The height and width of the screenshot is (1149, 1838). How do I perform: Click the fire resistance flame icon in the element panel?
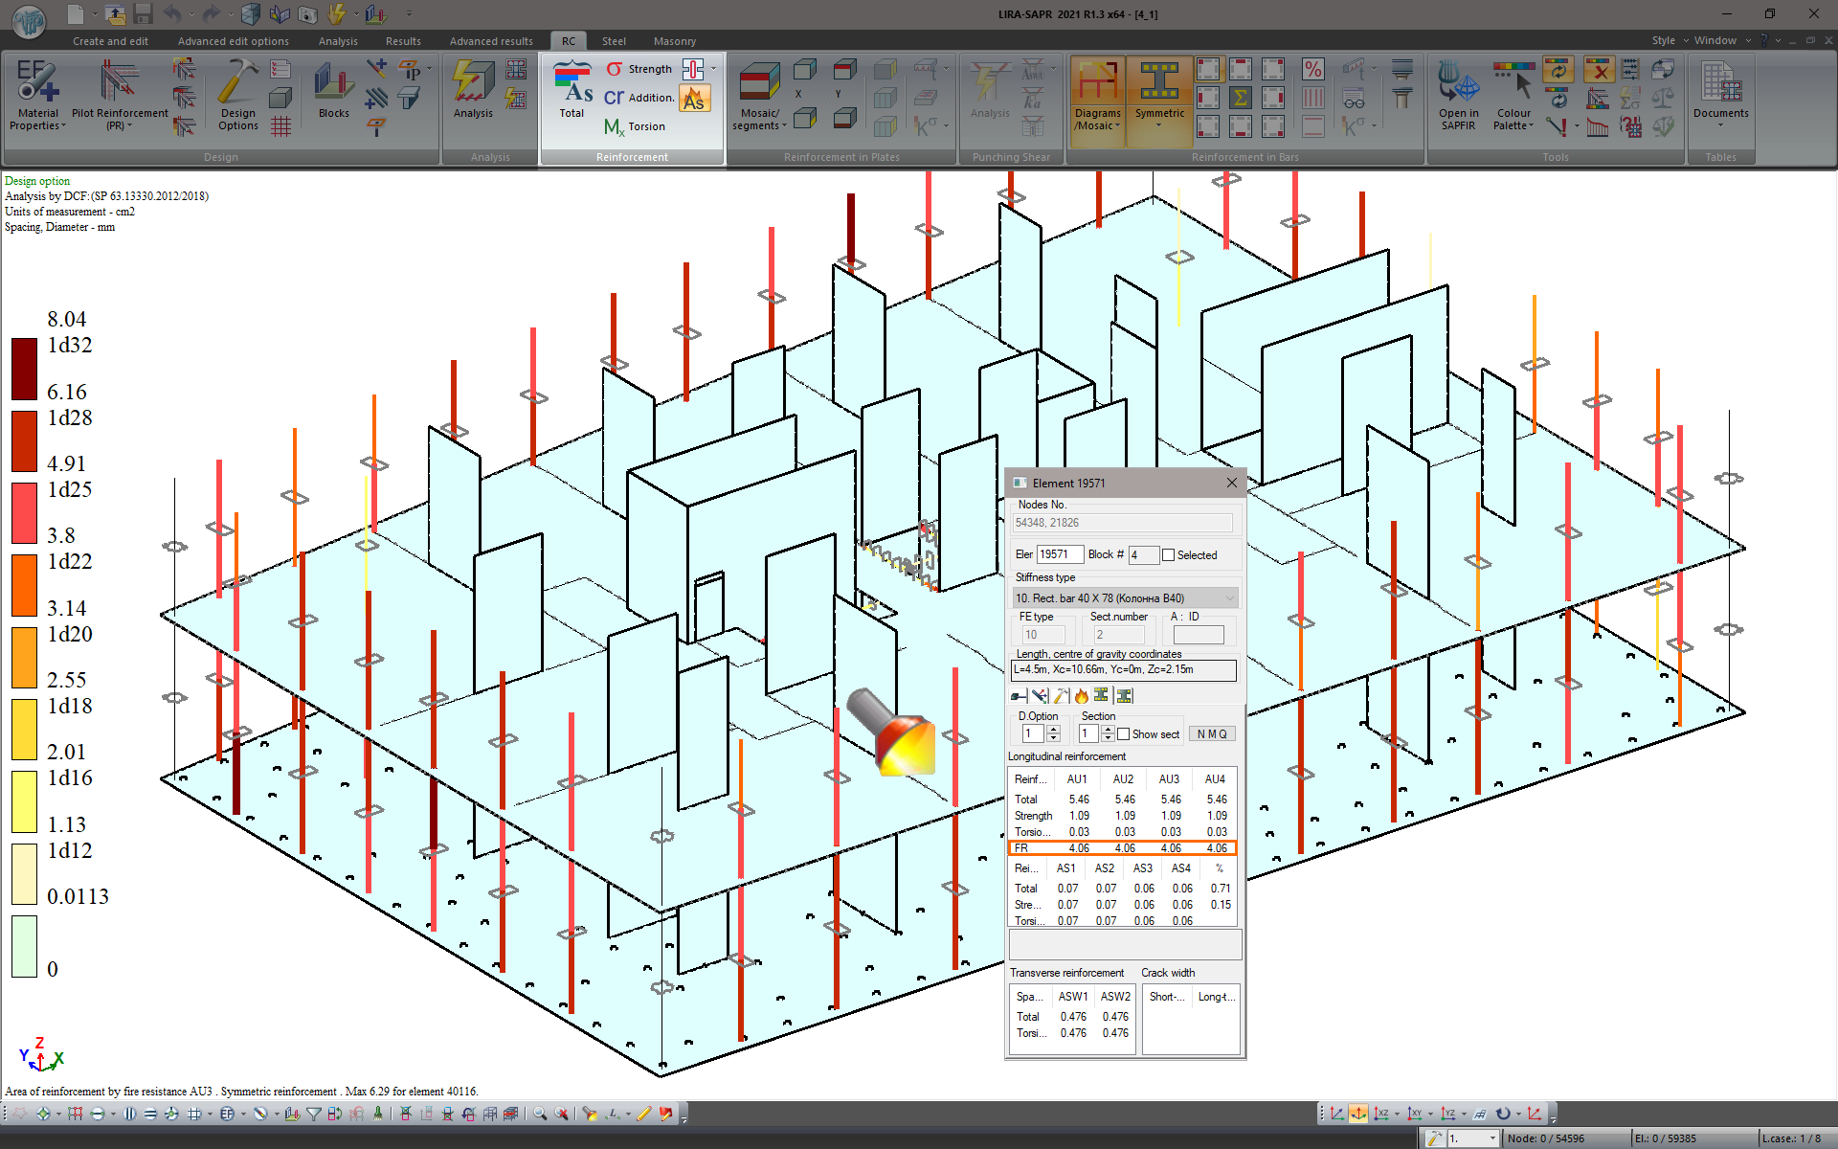[1082, 696]
